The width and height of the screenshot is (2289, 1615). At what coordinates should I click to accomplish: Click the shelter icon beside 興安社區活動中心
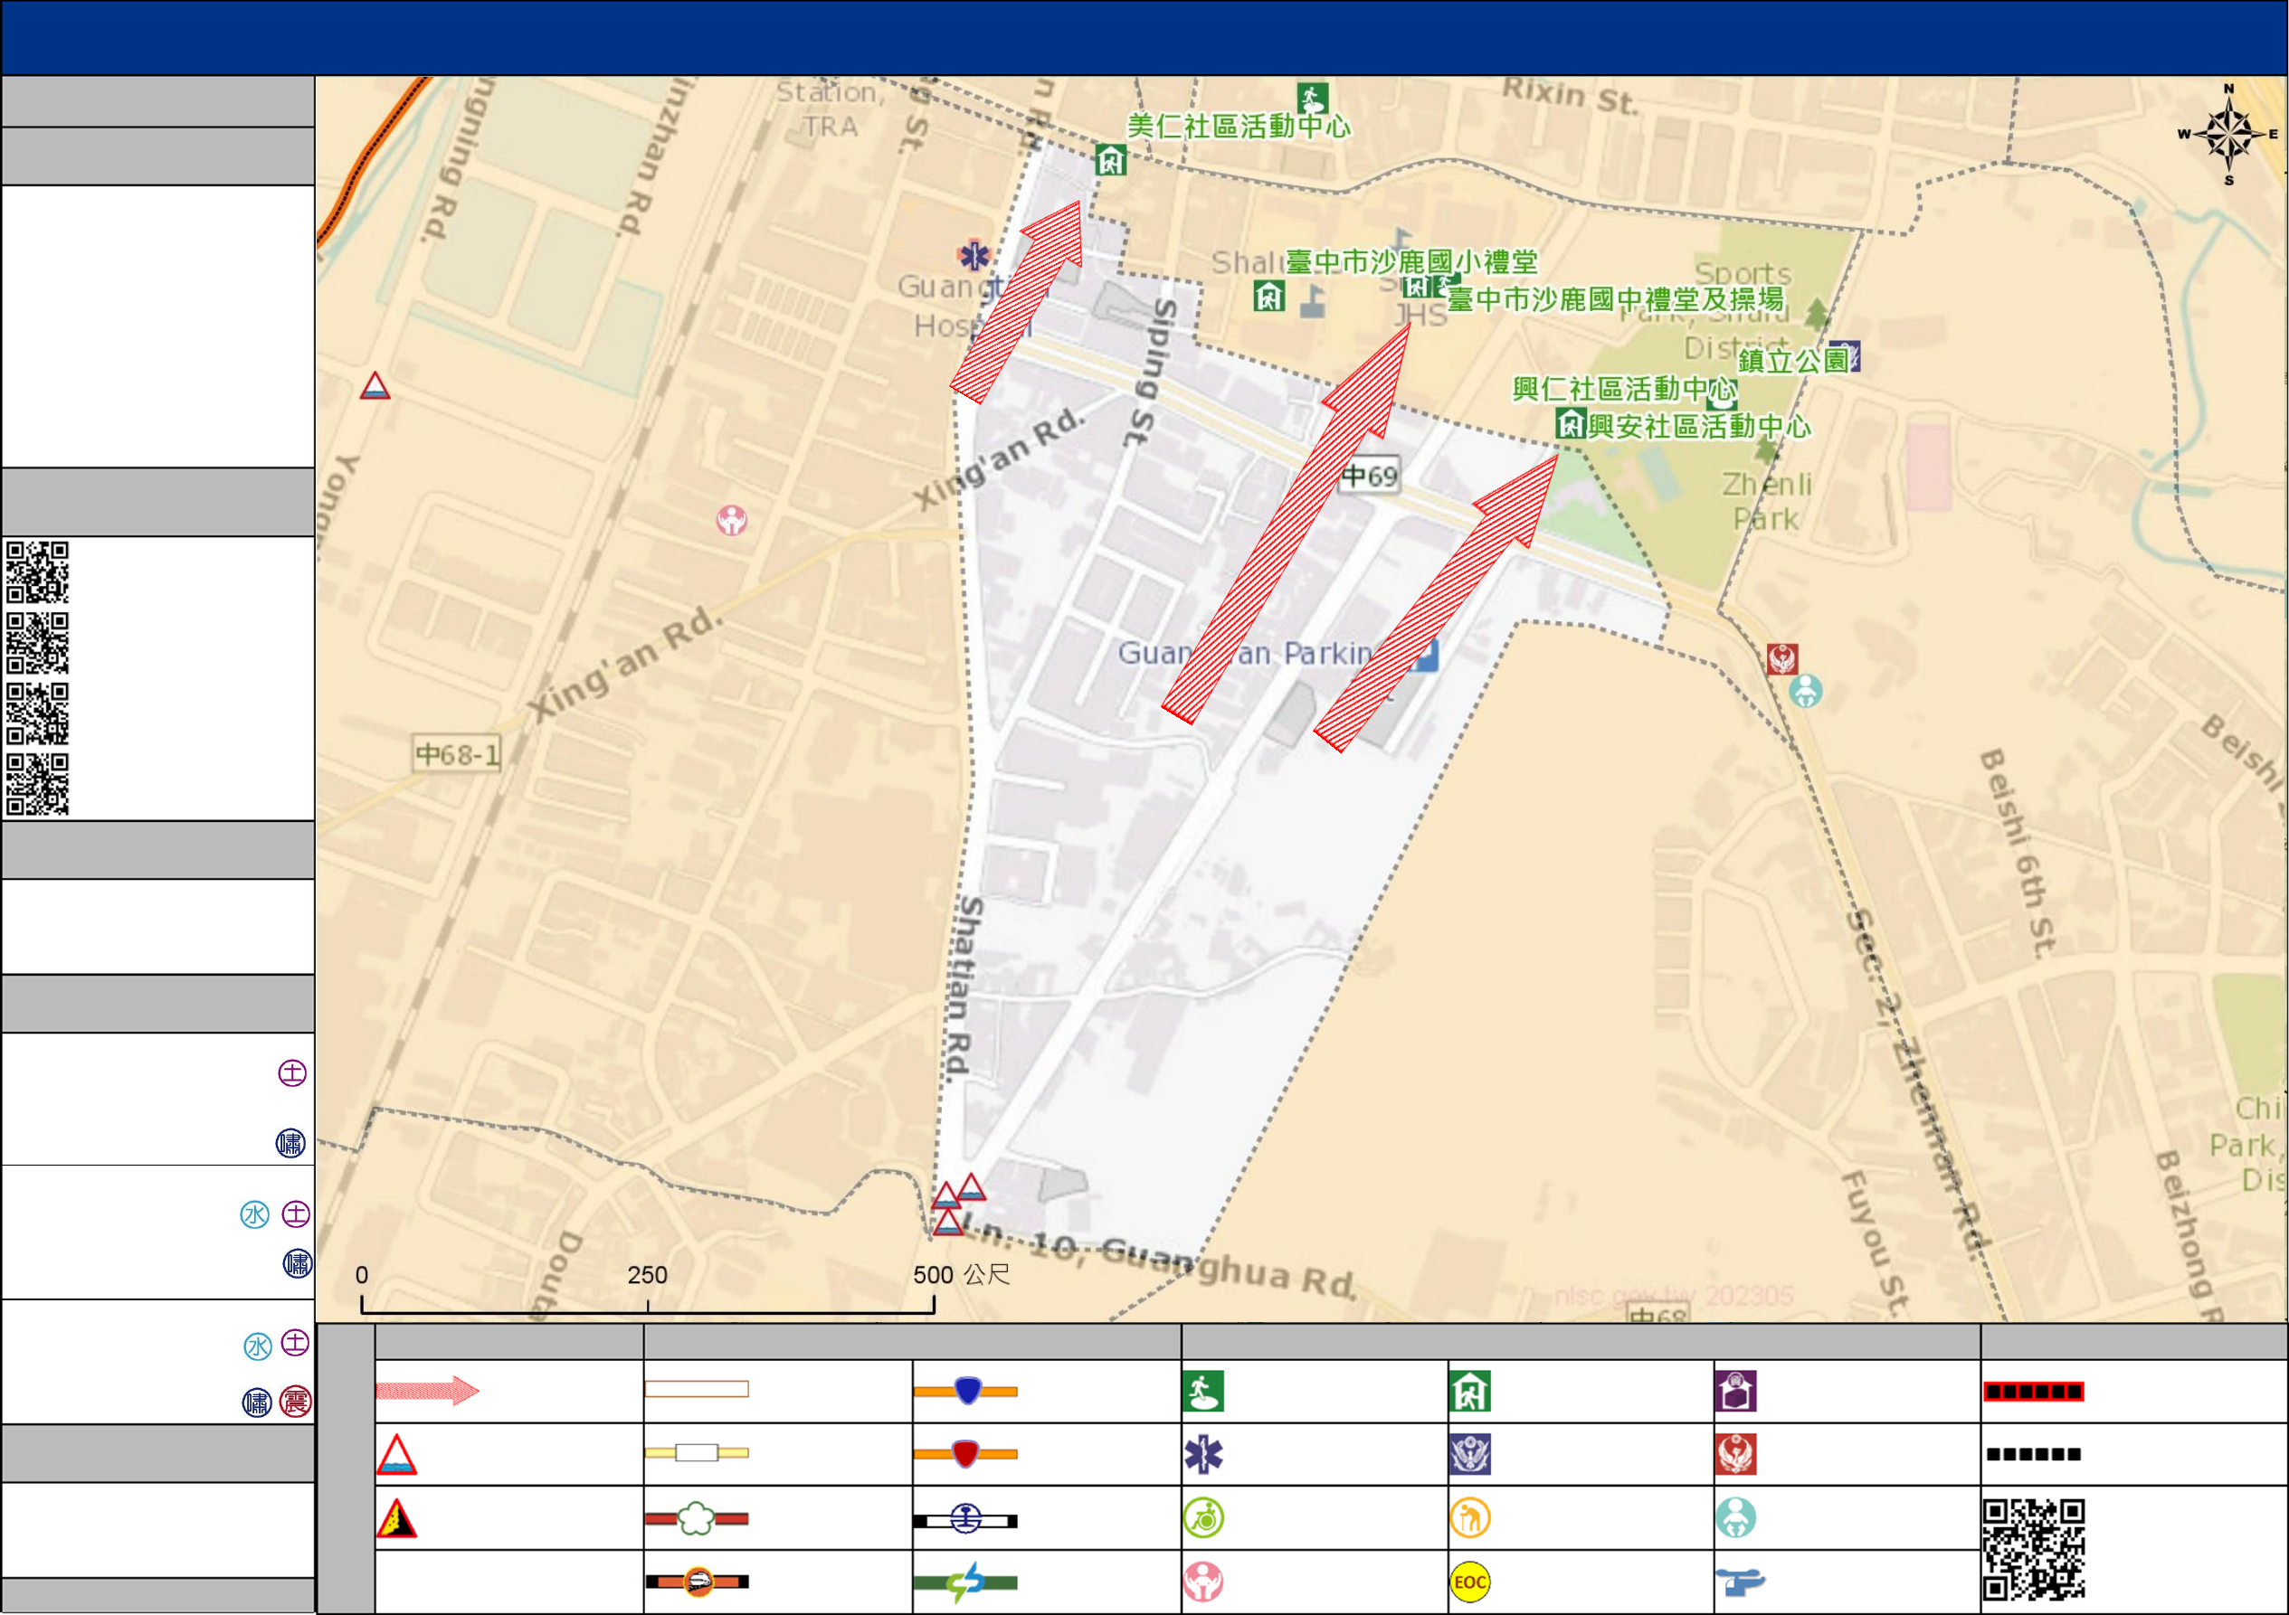1572,422
